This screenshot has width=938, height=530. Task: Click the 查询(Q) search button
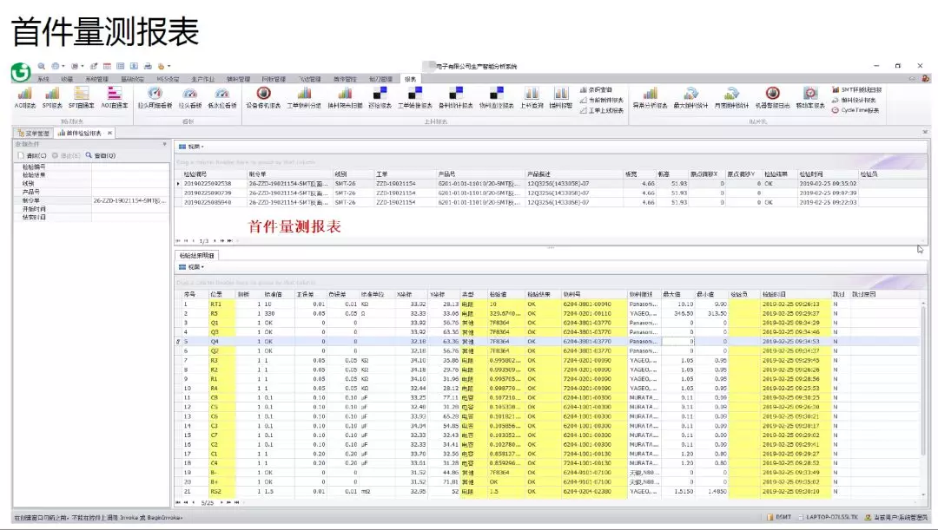pyautogui.click(x=102, y=155)
